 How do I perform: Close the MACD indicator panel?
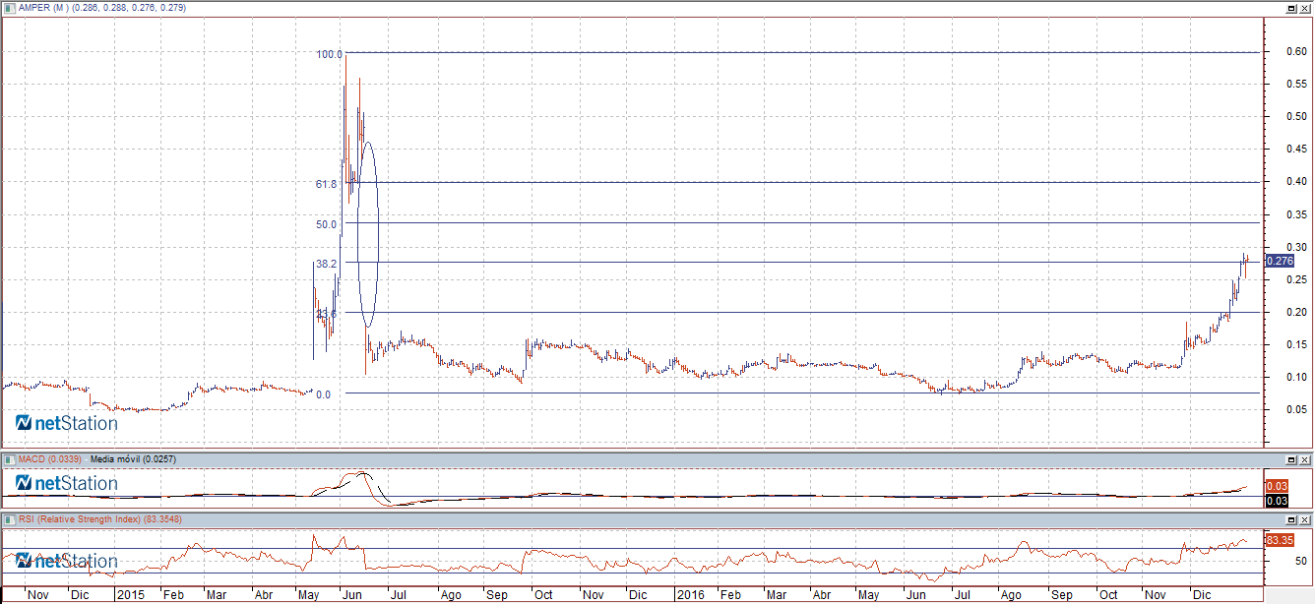tap(1304, 459)
